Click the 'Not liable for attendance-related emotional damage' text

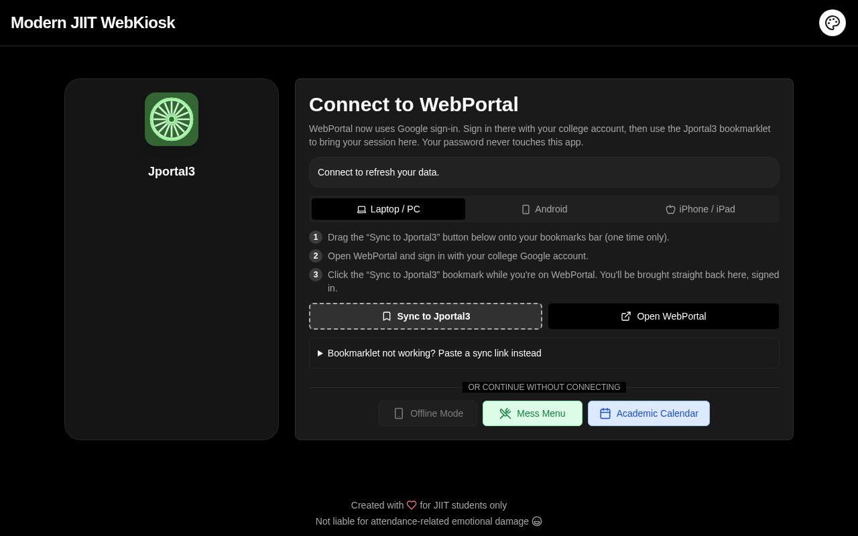422,521
